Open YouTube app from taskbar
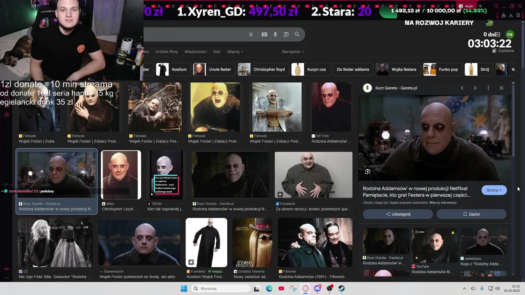Screen dimensions: 525x295 [281, 288]
